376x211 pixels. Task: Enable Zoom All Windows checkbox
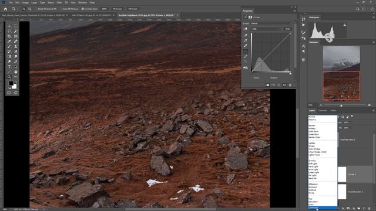[x=61, y=9]
